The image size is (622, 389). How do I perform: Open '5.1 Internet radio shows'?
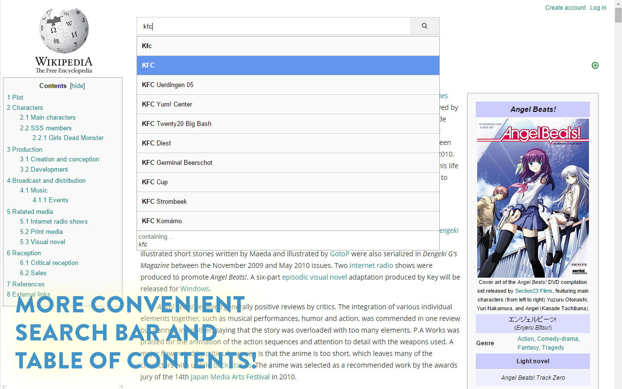[x=54, y=221]
